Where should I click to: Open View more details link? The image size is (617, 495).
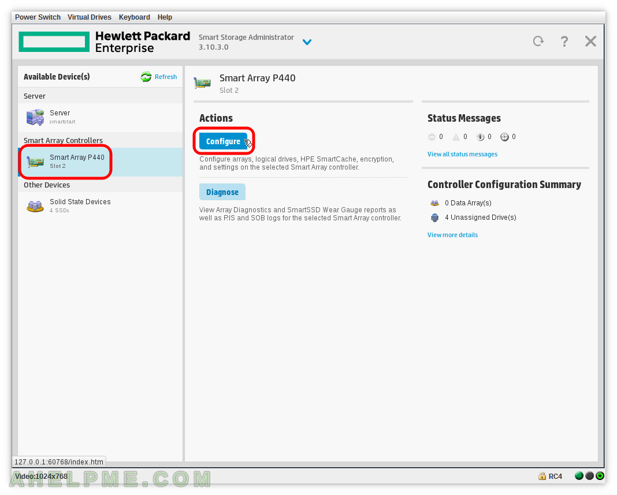(452, 235)
